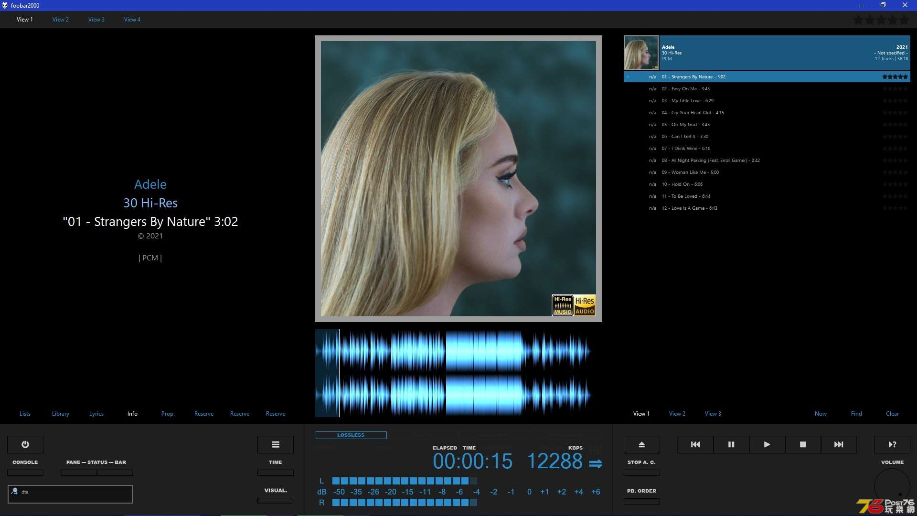The width and height of the screenshot is (917, 516).
Task: Click the volume knob
Action: 892,486
